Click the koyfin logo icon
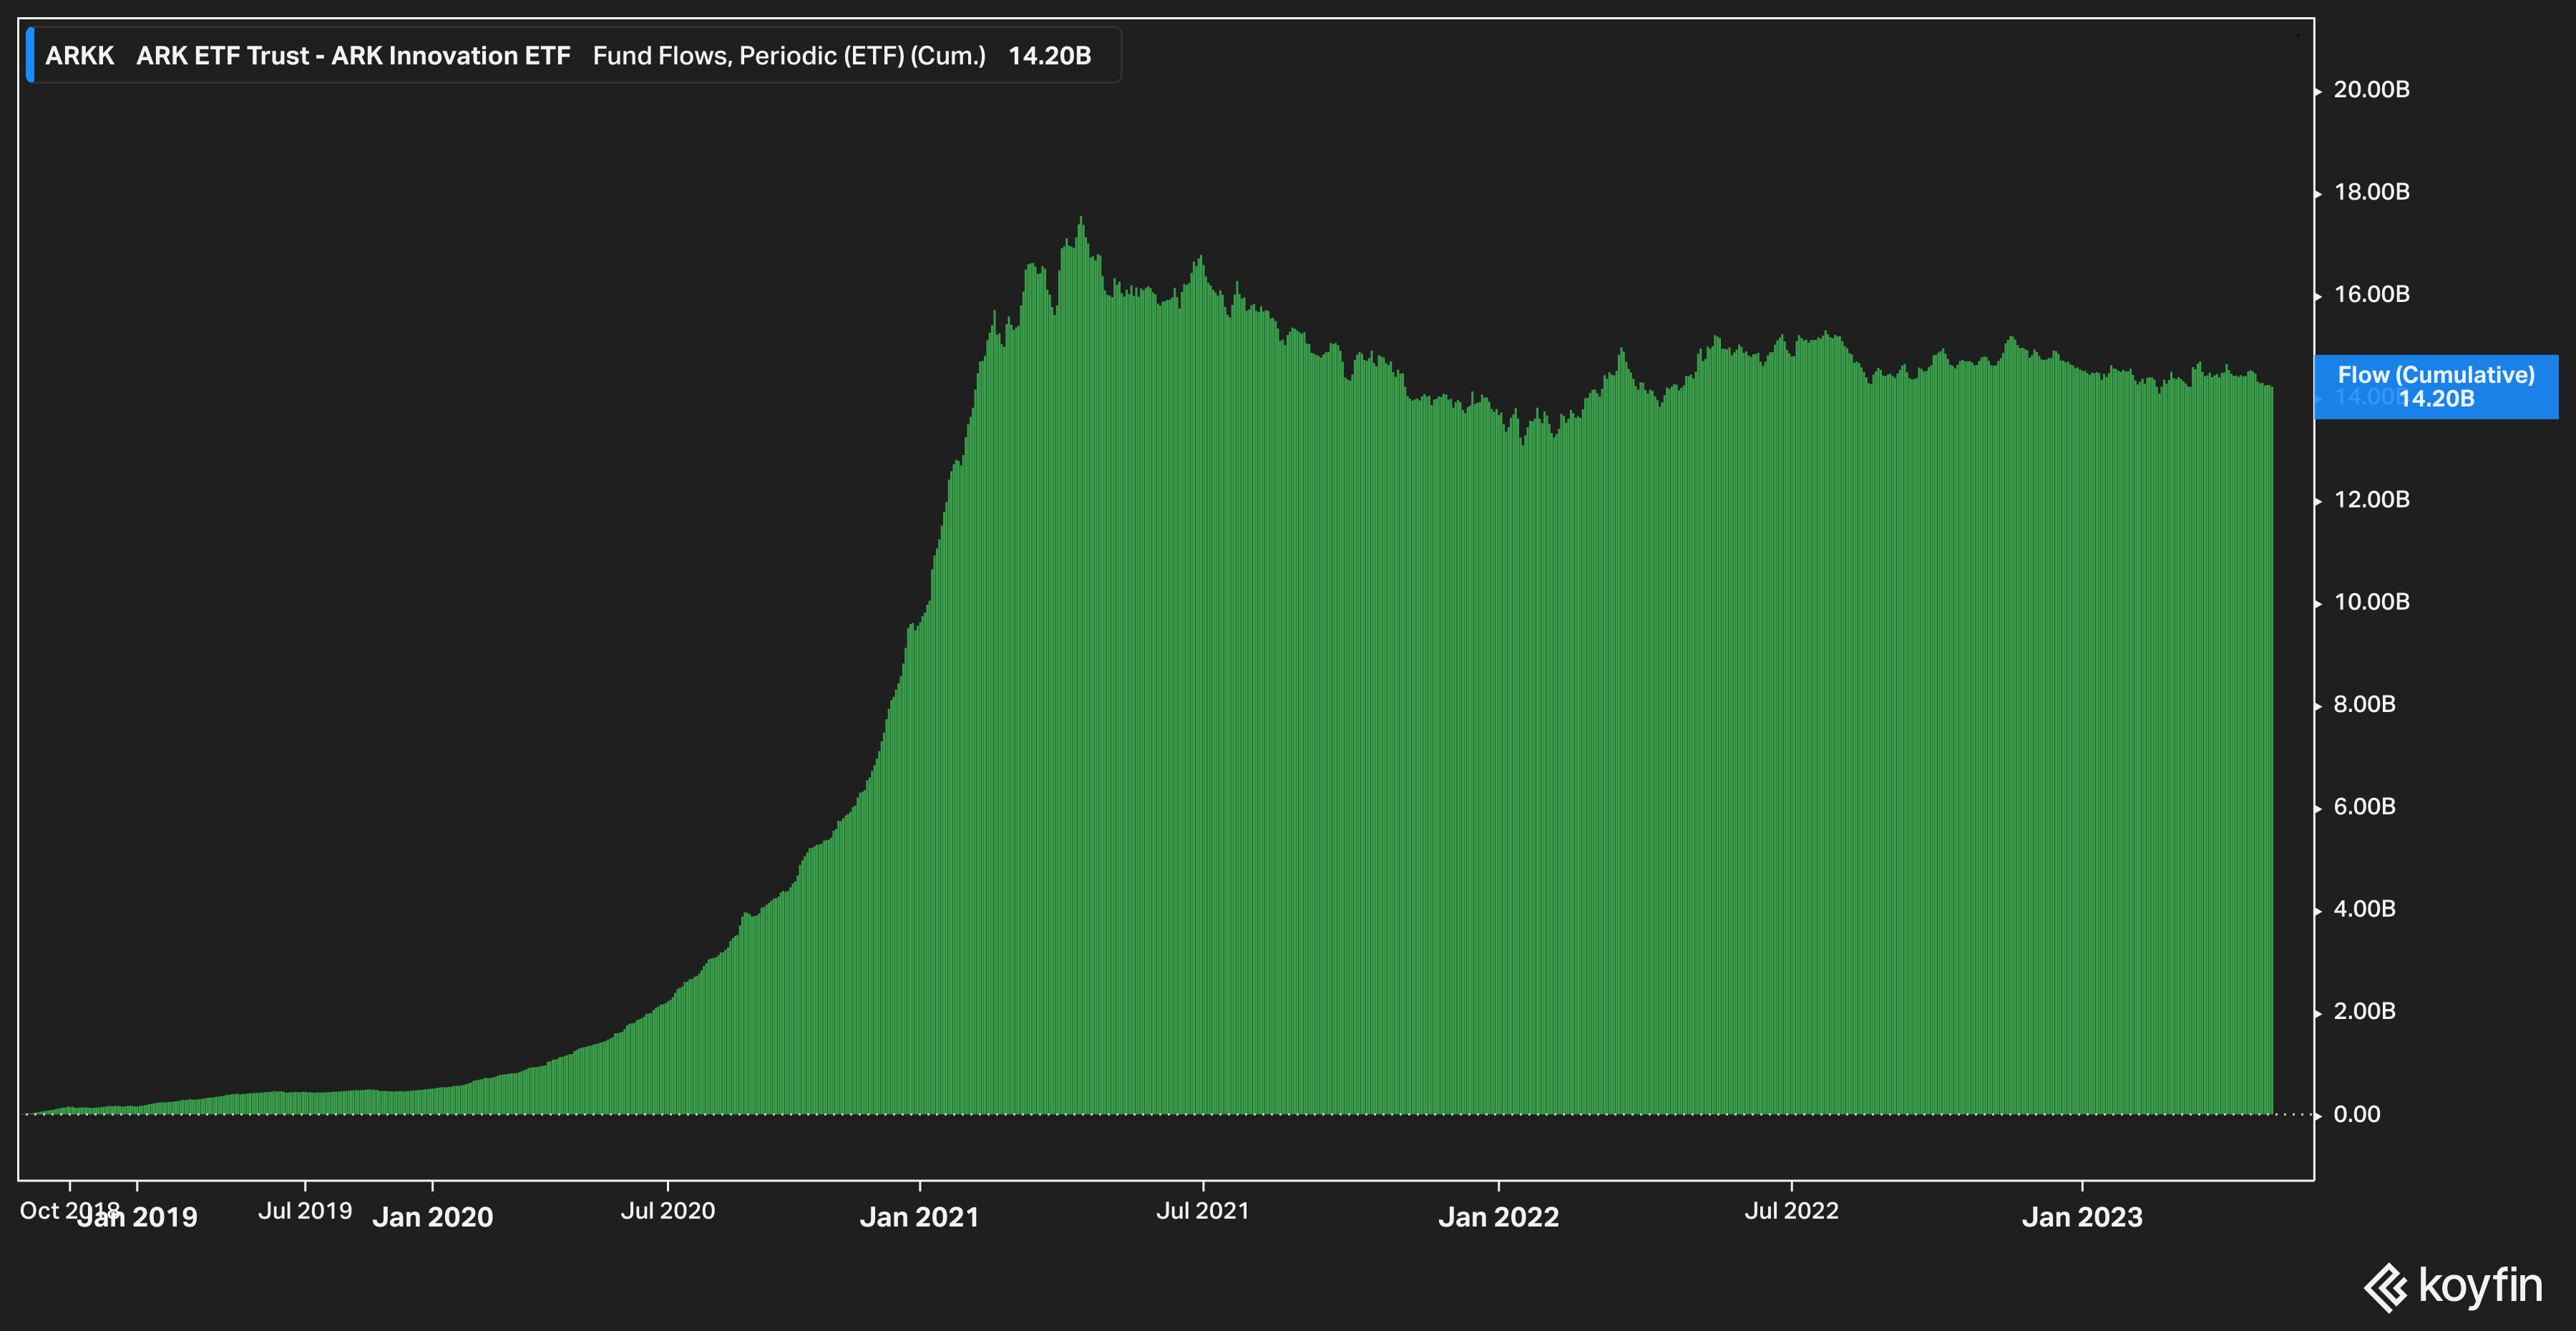 2386,1287
